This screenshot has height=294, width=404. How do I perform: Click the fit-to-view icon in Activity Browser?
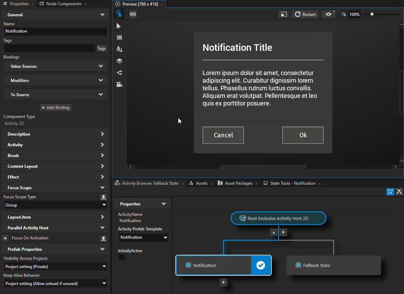tap(399, 192)
